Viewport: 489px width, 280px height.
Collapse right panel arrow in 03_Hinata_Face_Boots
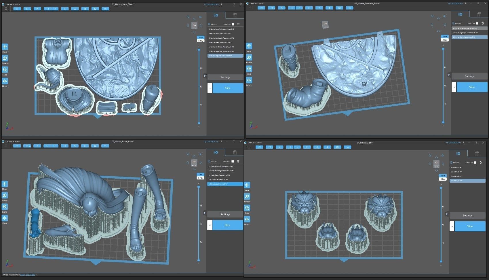tap(205, 213)
